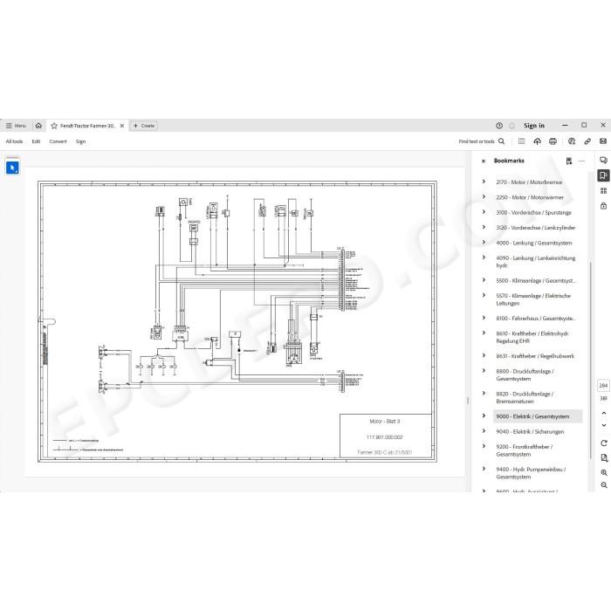This screenshot has width=611, height=611.
Task: Open the page display options icon
Action: (x=604, y=458)
